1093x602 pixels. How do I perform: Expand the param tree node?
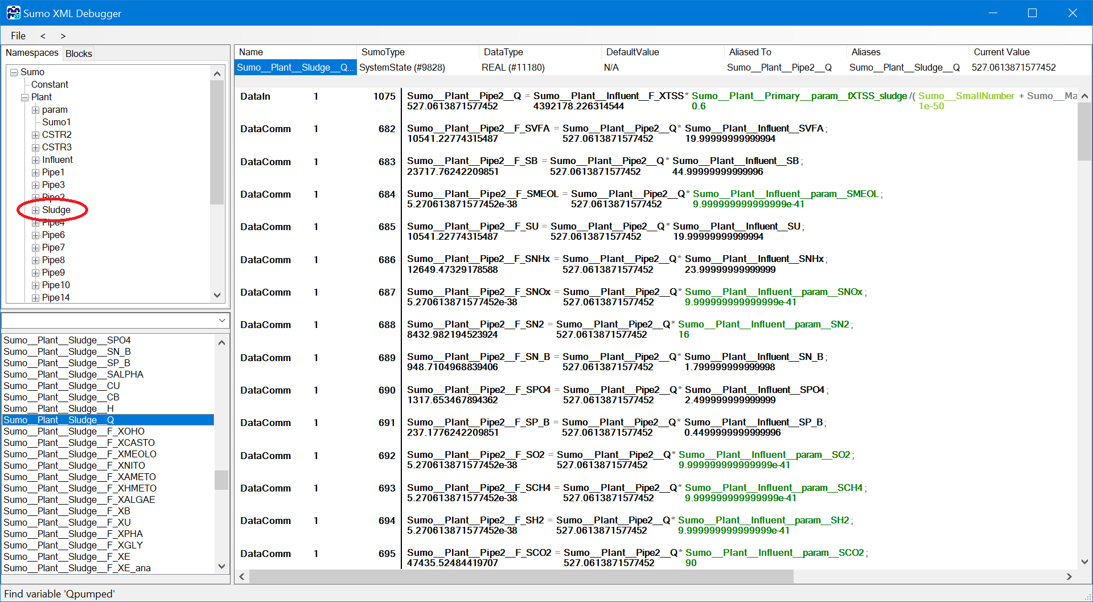tap(35, 110)
